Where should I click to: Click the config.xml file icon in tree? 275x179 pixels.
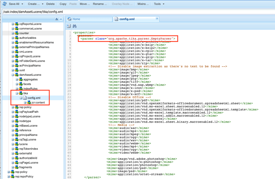click(25, 98)
